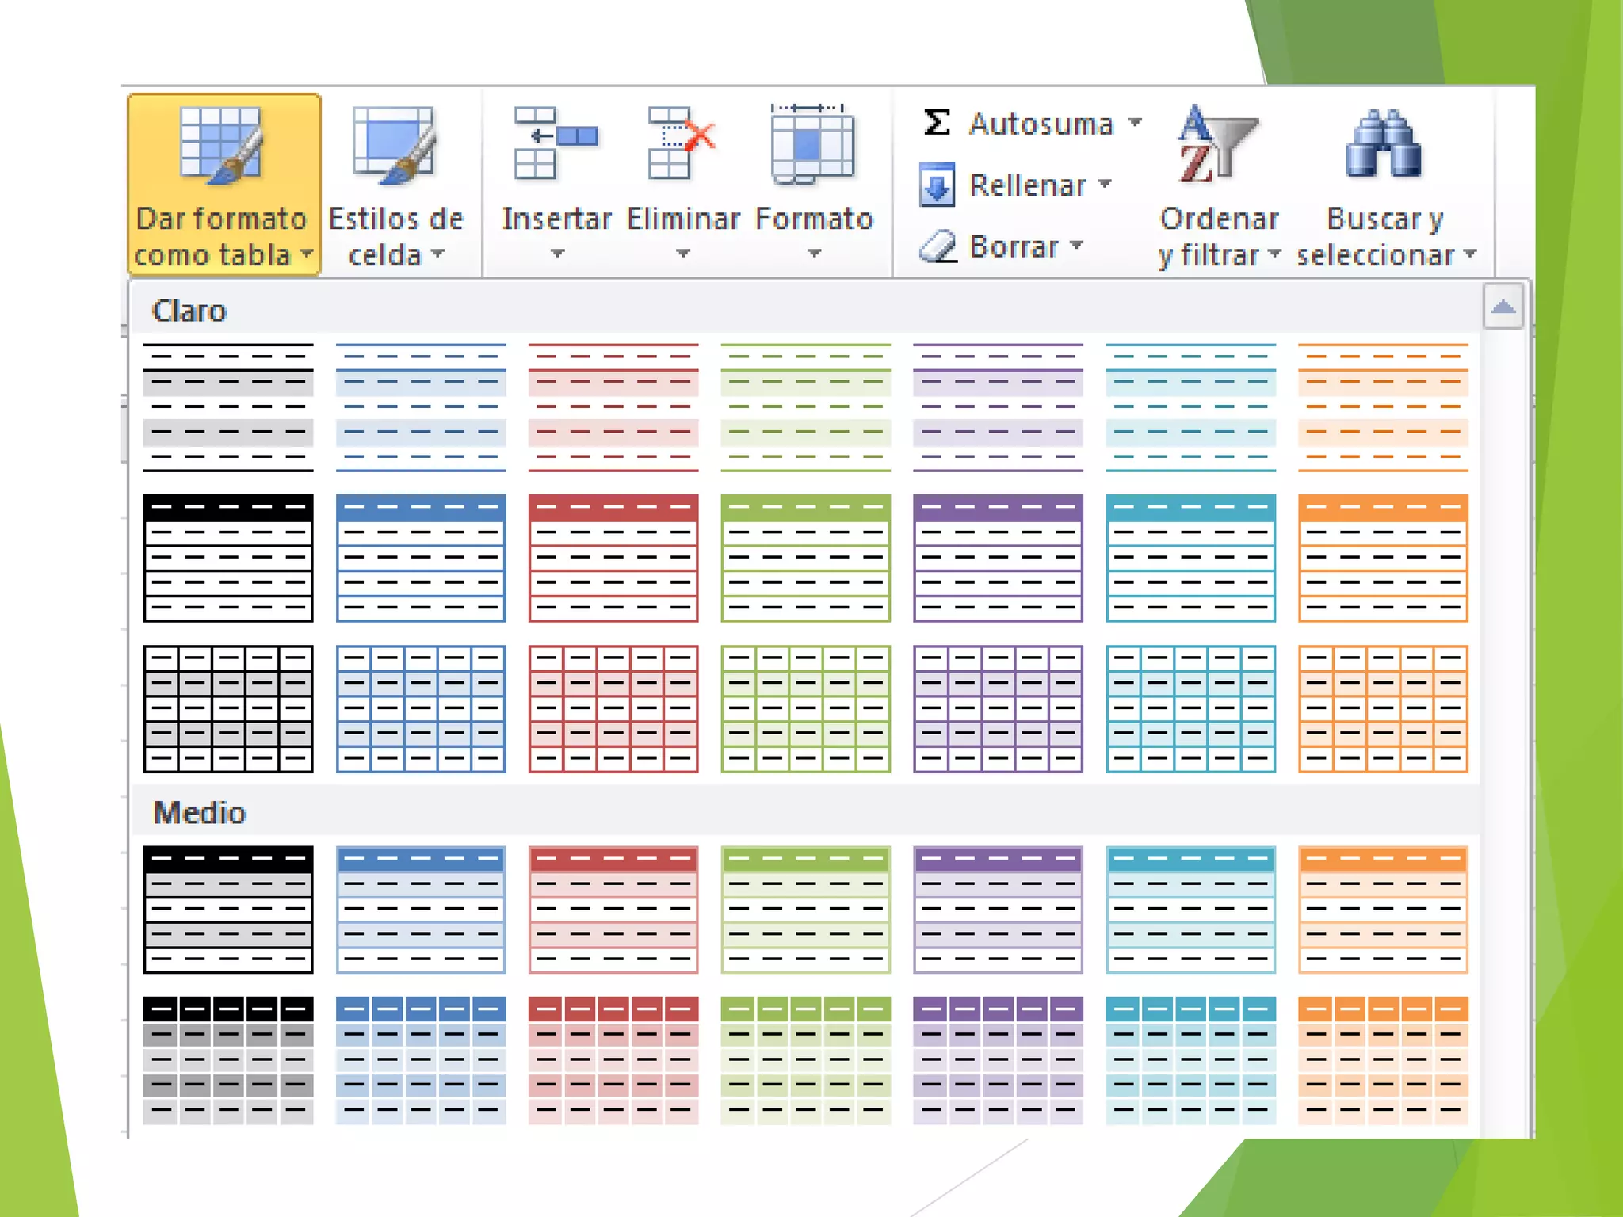Viewport: 1623px width, 1217px height.
Task: Click the Formato cells icon
Action: [x=812, y=144]
